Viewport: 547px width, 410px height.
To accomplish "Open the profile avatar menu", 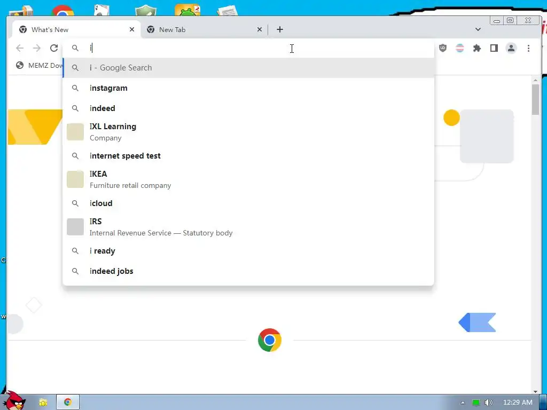I will click(511, 48).
